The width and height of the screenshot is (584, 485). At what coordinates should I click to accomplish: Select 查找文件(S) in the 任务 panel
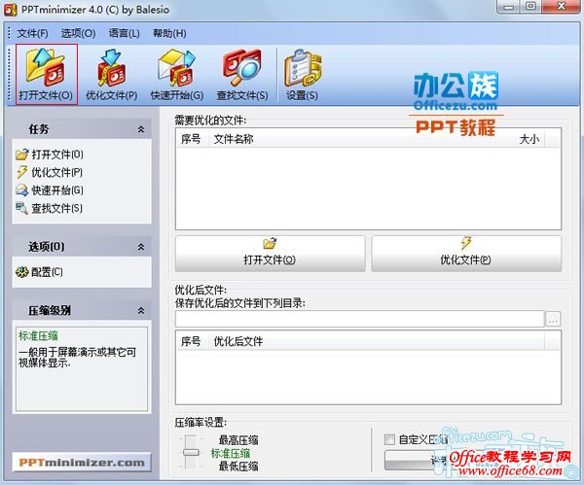50,208
